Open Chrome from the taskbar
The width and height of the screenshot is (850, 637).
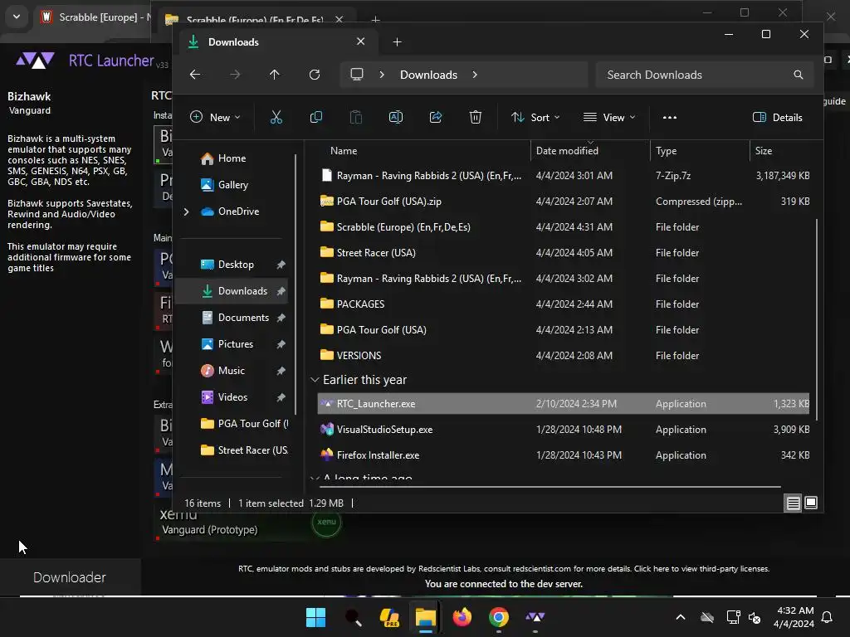coord(499,617)
